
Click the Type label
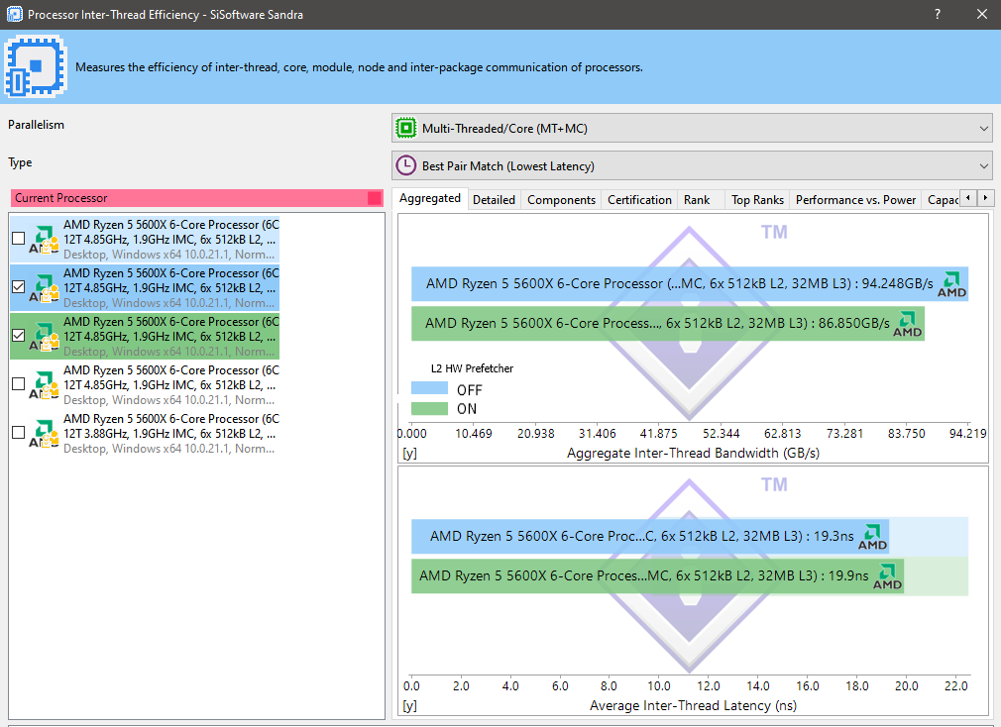[20, 162]
